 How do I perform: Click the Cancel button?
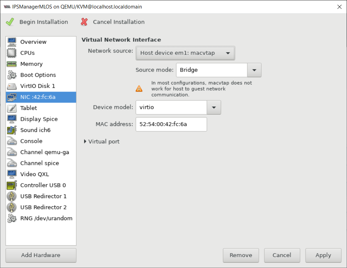[x=282, y=255]
